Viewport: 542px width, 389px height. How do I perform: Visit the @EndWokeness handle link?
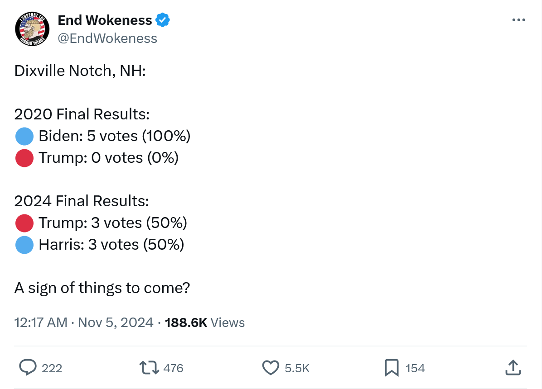tap(107, 38)
